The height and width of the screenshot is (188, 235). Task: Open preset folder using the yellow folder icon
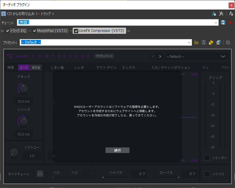tap(196, 42)
